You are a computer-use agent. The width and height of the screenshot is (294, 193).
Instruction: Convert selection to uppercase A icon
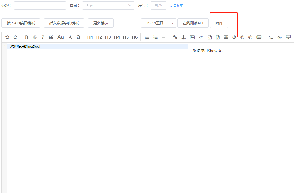point(70,37)
